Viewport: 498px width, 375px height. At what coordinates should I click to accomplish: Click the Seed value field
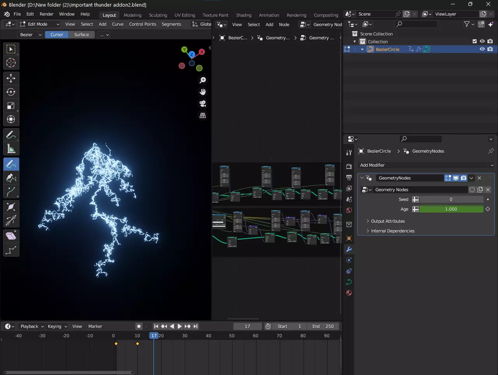[451, 199]
